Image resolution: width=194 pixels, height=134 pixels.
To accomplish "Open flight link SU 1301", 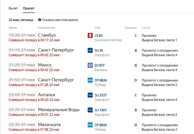I will [101, 110].
